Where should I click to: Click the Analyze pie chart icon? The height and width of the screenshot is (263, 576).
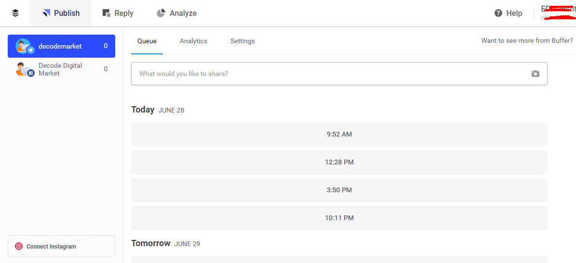coord(161,13)
